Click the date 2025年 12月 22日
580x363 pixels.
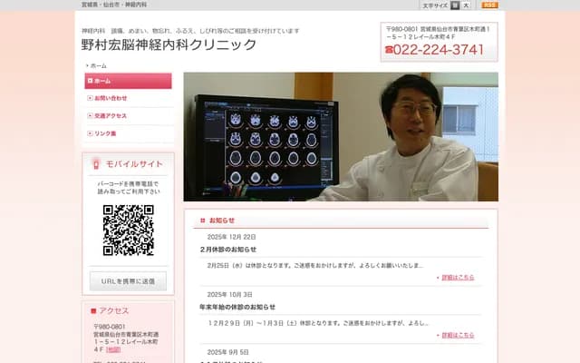tap(232, 237)
